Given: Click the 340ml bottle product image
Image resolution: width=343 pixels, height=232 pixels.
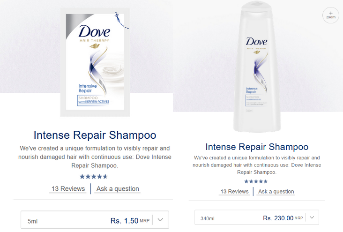Looking at the screenshot, I should 257,67.
